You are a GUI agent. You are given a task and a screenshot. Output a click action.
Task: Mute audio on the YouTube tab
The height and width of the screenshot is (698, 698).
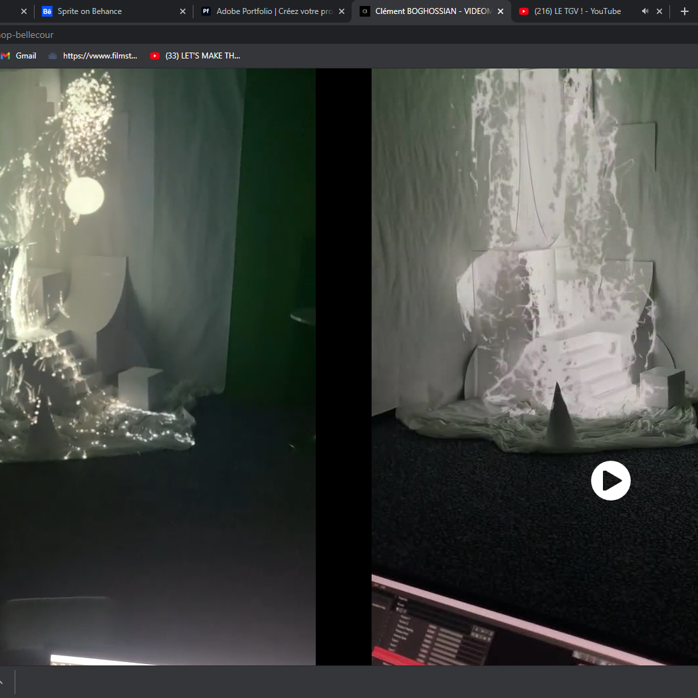pyautogui.click(x=645, y=11)
